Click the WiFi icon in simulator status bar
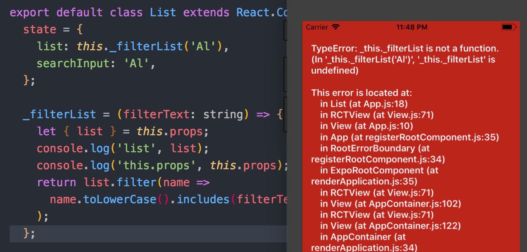 point(336,27)
